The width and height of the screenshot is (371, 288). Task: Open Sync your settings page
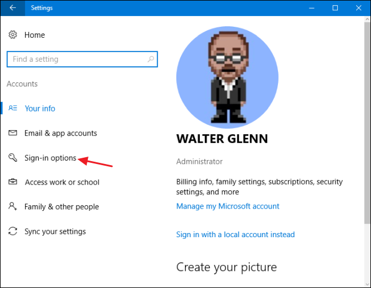point(55,231)
